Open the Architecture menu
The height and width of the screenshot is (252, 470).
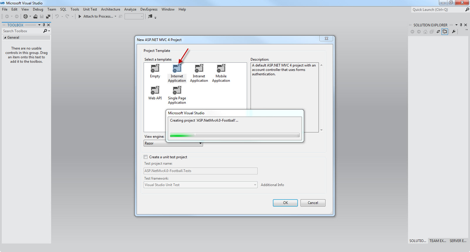pyautogui.click(x=110, y=9)
